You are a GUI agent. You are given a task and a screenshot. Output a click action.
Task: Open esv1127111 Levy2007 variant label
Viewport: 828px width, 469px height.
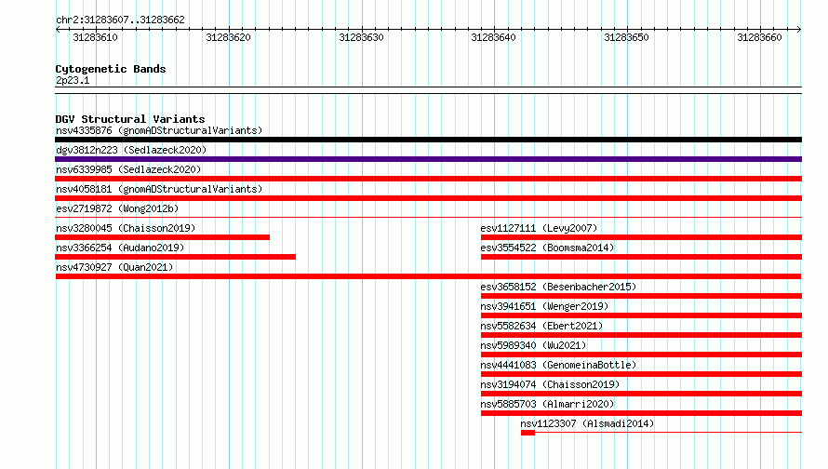coord(539,228)
